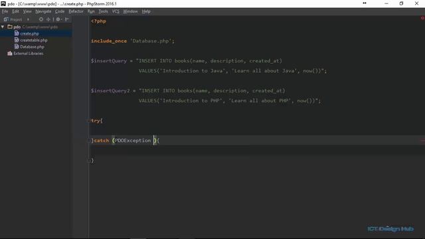Collapse the catch block fold marker

[88, 140]
